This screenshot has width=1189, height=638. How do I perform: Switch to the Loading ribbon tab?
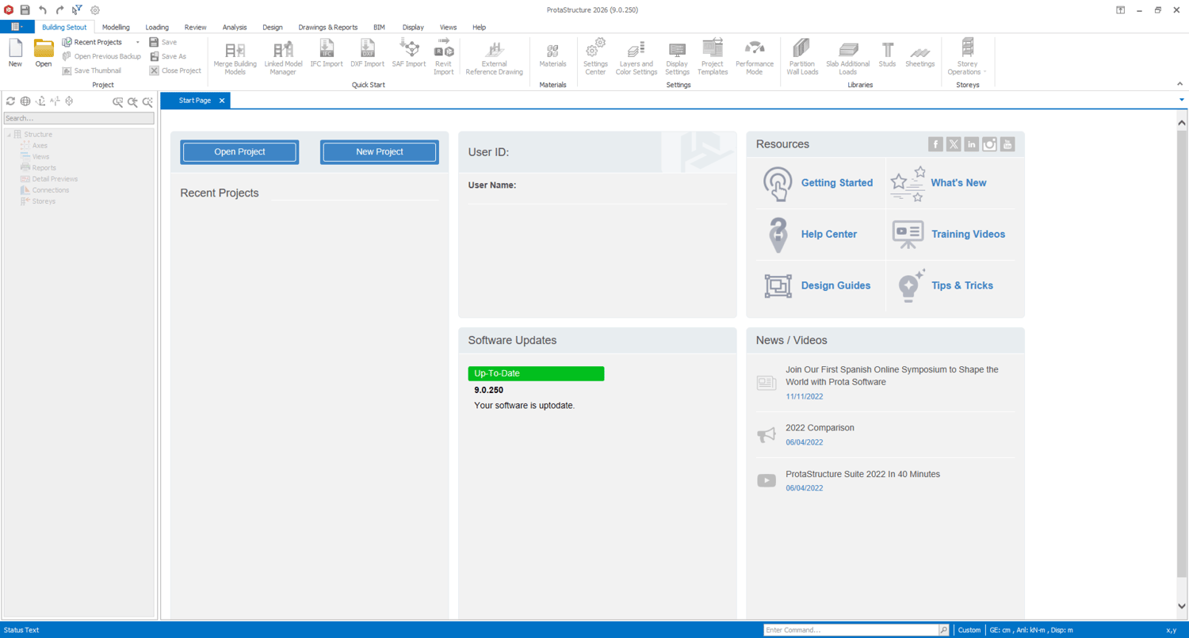pos(157,27)
